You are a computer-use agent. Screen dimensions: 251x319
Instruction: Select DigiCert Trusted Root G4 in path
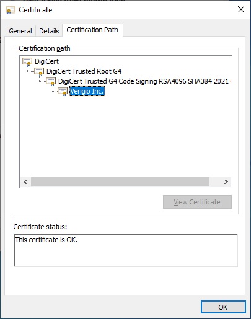click(84, 71)
